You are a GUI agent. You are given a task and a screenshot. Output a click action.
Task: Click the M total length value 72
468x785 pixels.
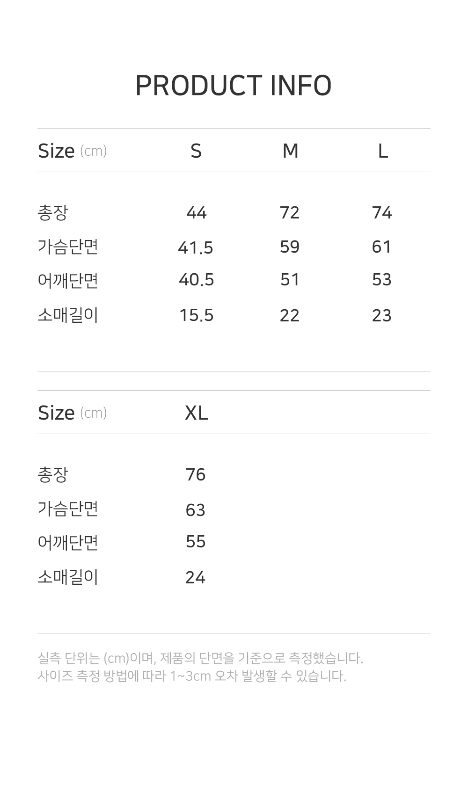290,213
